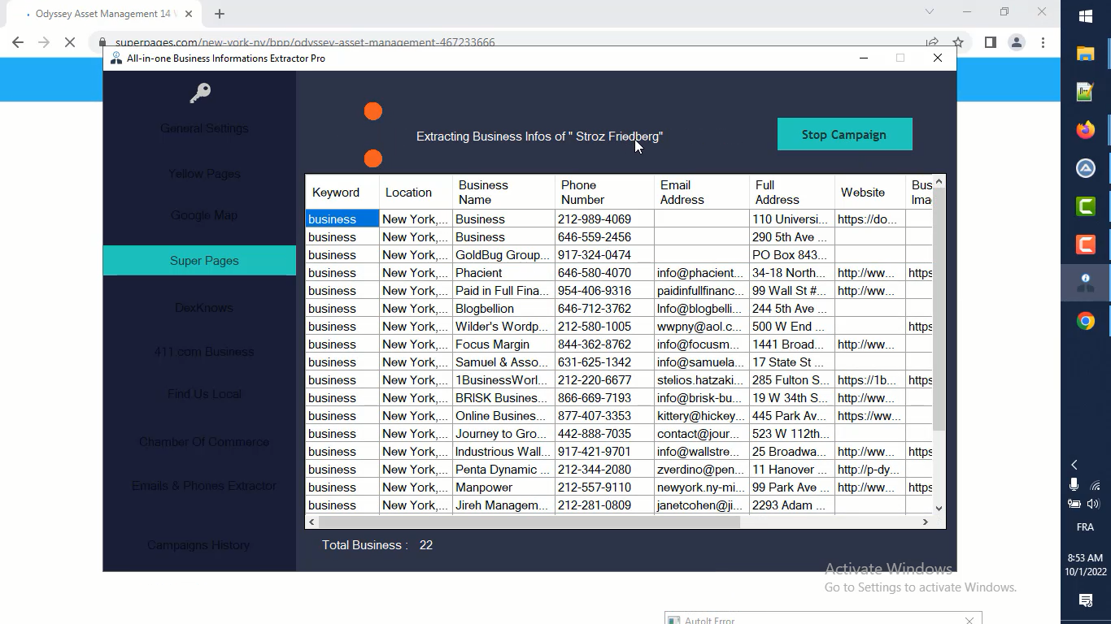Select the Super Pages extractor
1111x624 pixels.
tap(199, 261)
